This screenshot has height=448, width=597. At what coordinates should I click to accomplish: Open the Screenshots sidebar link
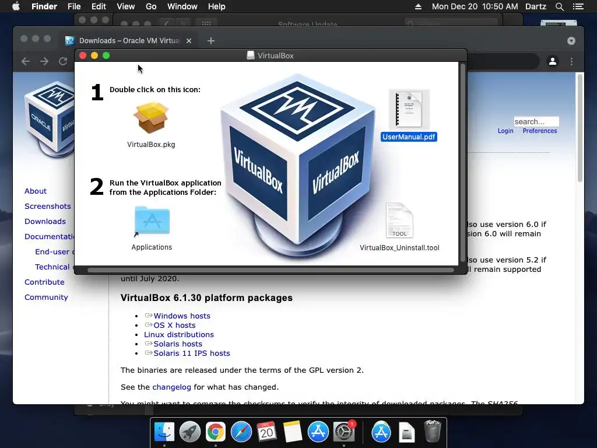[x=48, y=206]
